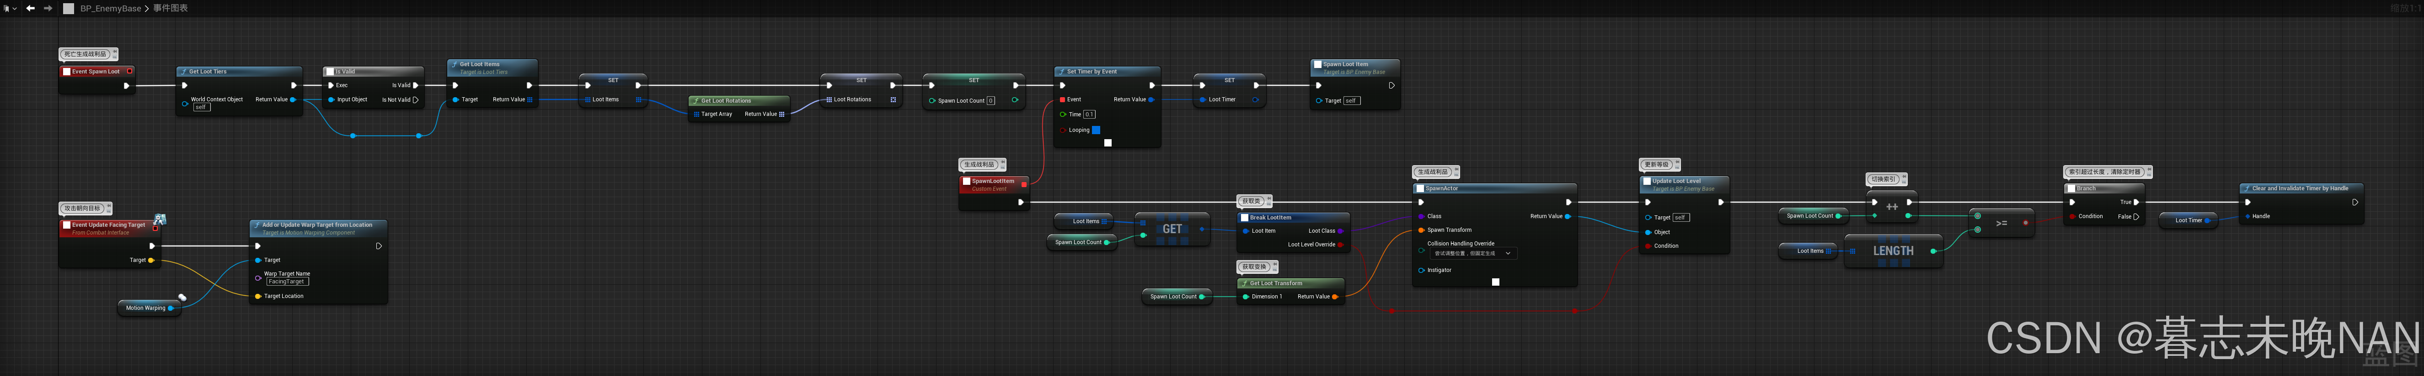
Task: Click the Update Loot Level node title
Action: click(1676, 182)
